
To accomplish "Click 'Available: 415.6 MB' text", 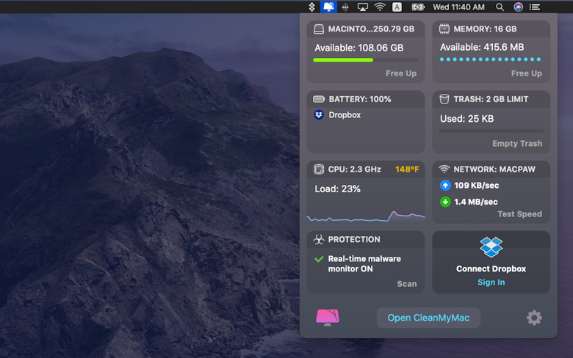I will 482,47.
